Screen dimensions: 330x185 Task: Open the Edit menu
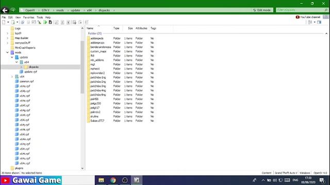[x=10, y=17]
